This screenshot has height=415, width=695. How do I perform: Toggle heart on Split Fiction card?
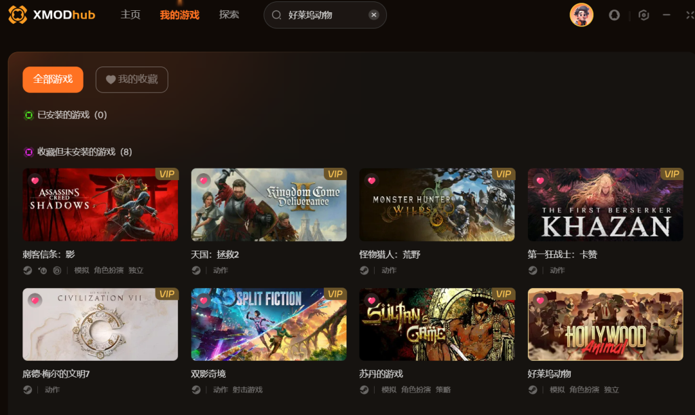203,301
